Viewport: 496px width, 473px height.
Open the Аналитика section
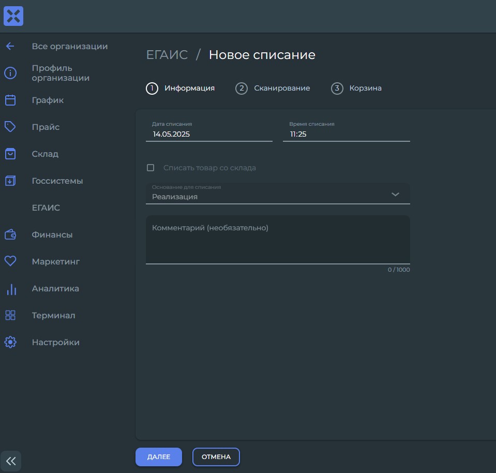55,288
